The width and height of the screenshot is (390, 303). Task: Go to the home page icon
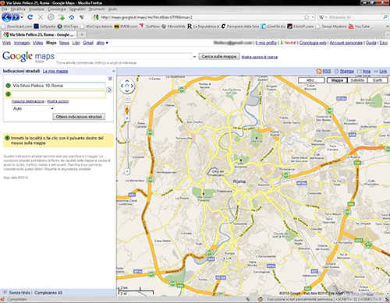(x=72, y=17)
